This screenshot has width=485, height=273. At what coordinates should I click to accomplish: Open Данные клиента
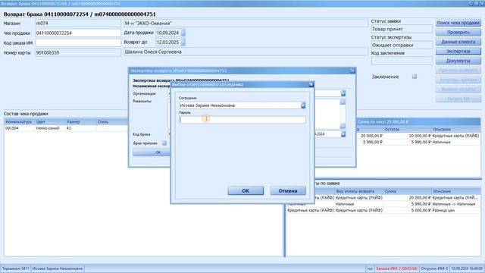pos(458,42)
